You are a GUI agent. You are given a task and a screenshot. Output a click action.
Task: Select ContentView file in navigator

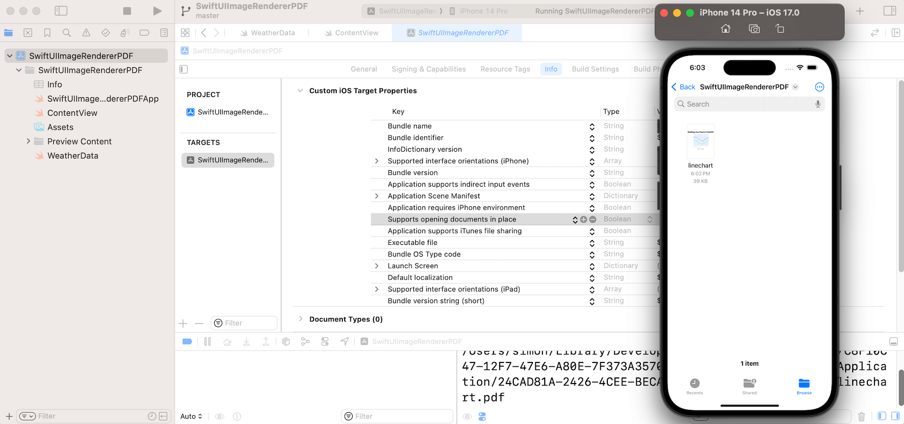point(72,113)
